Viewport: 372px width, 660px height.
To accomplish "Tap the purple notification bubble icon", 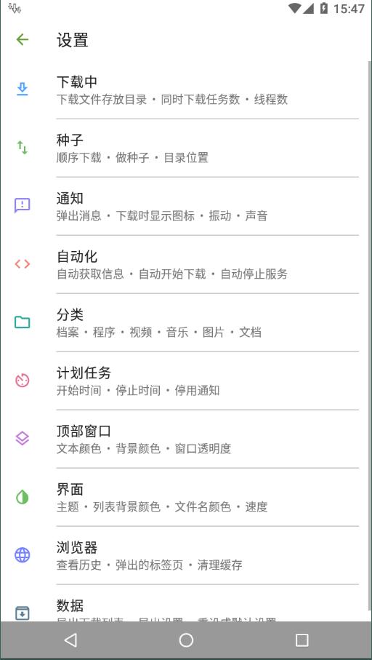I will coord(23,205).
